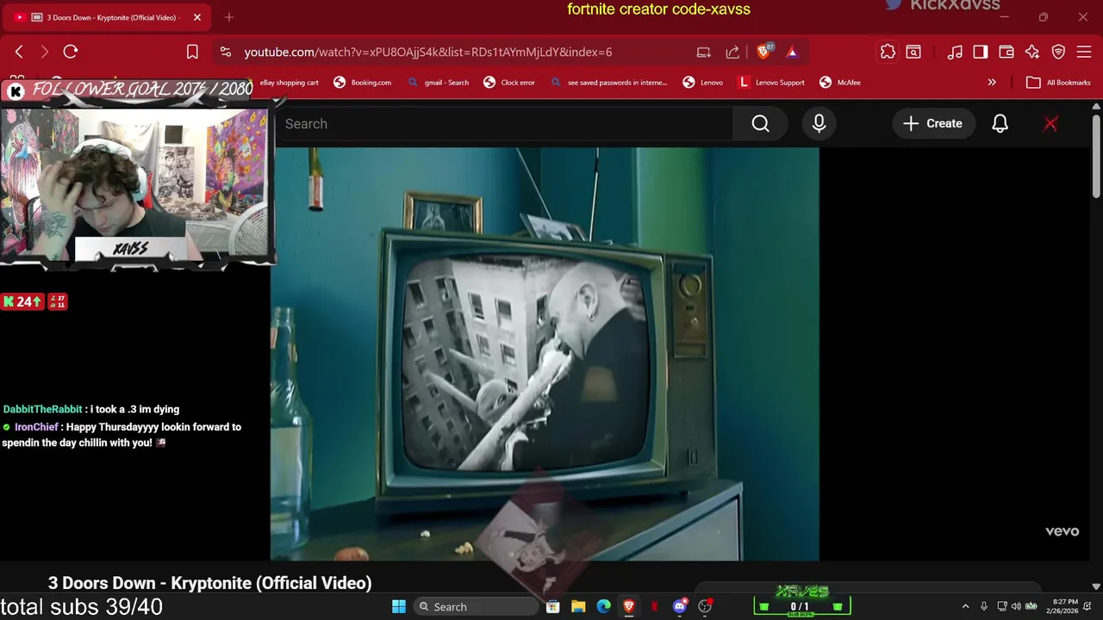
Task: Open Microsoft Store from taskbar
Action: pyautogui.click(x=553, y=606)
